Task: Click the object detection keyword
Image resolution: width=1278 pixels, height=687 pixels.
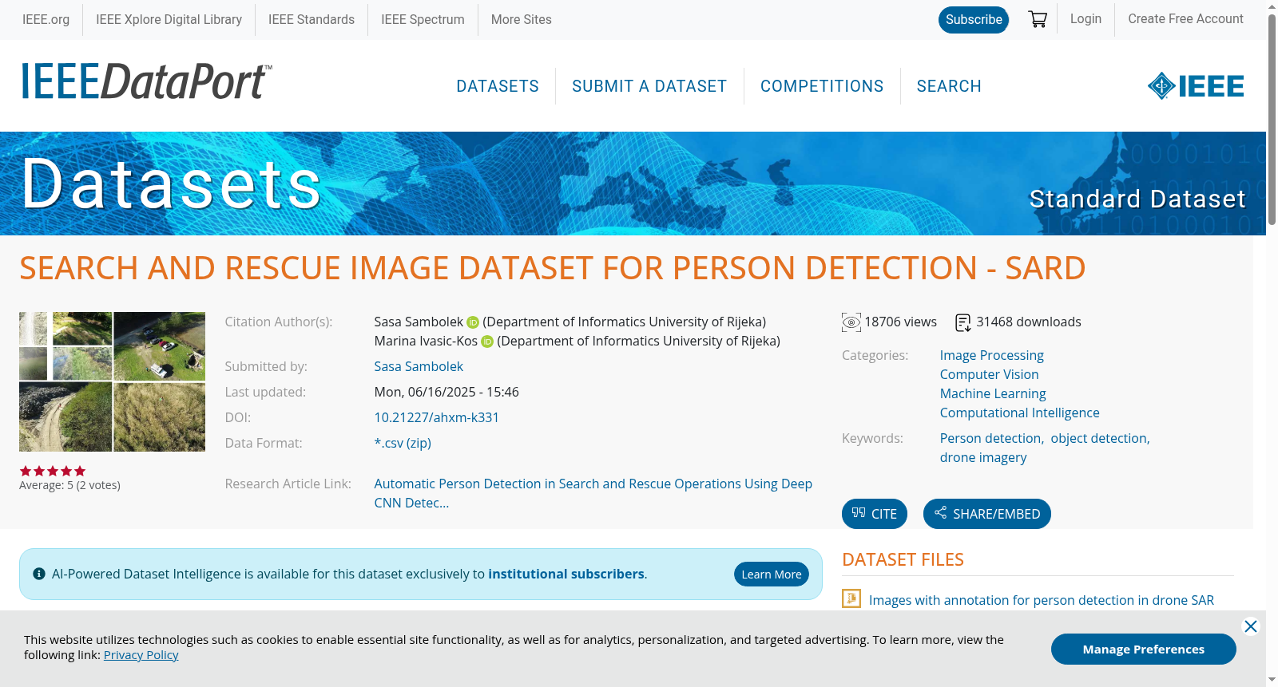Action: 1099,438
